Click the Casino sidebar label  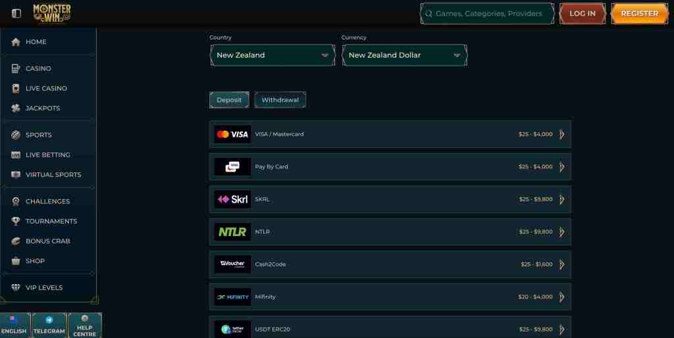[x=38, y=68]
